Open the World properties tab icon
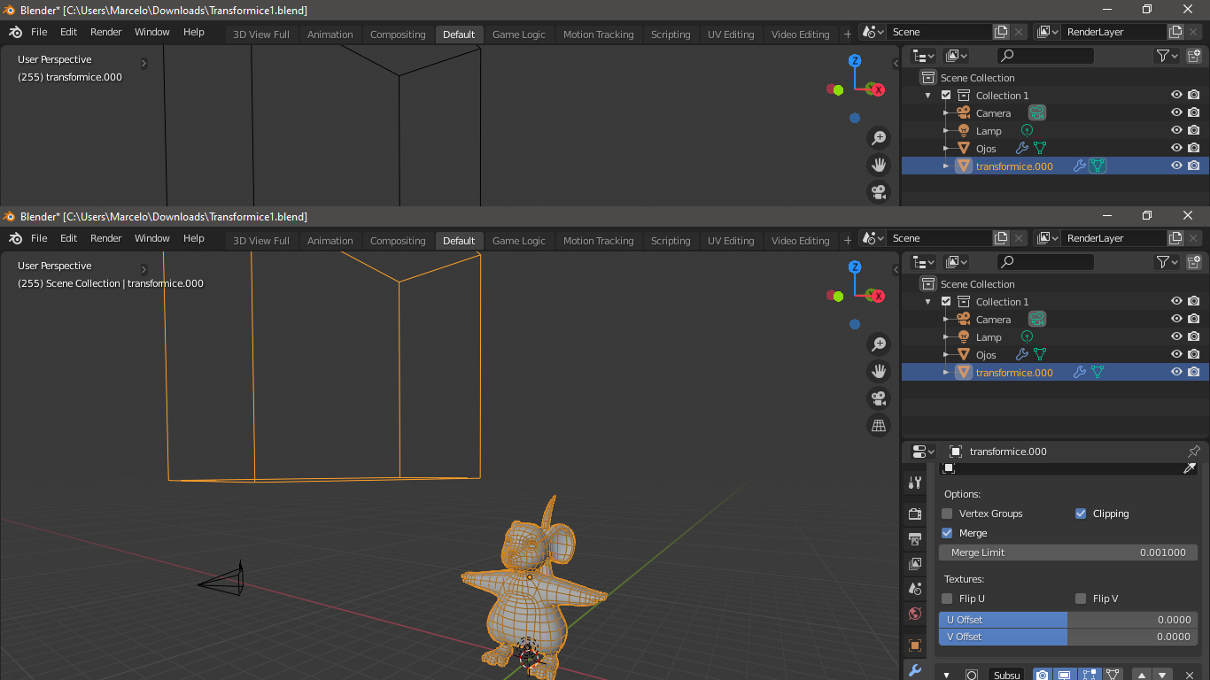 click(x=915, y=614)
